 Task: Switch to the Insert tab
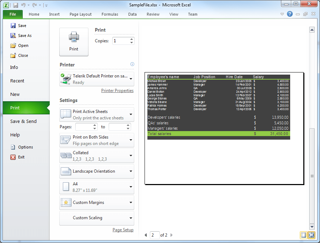[x=54, y=14]
